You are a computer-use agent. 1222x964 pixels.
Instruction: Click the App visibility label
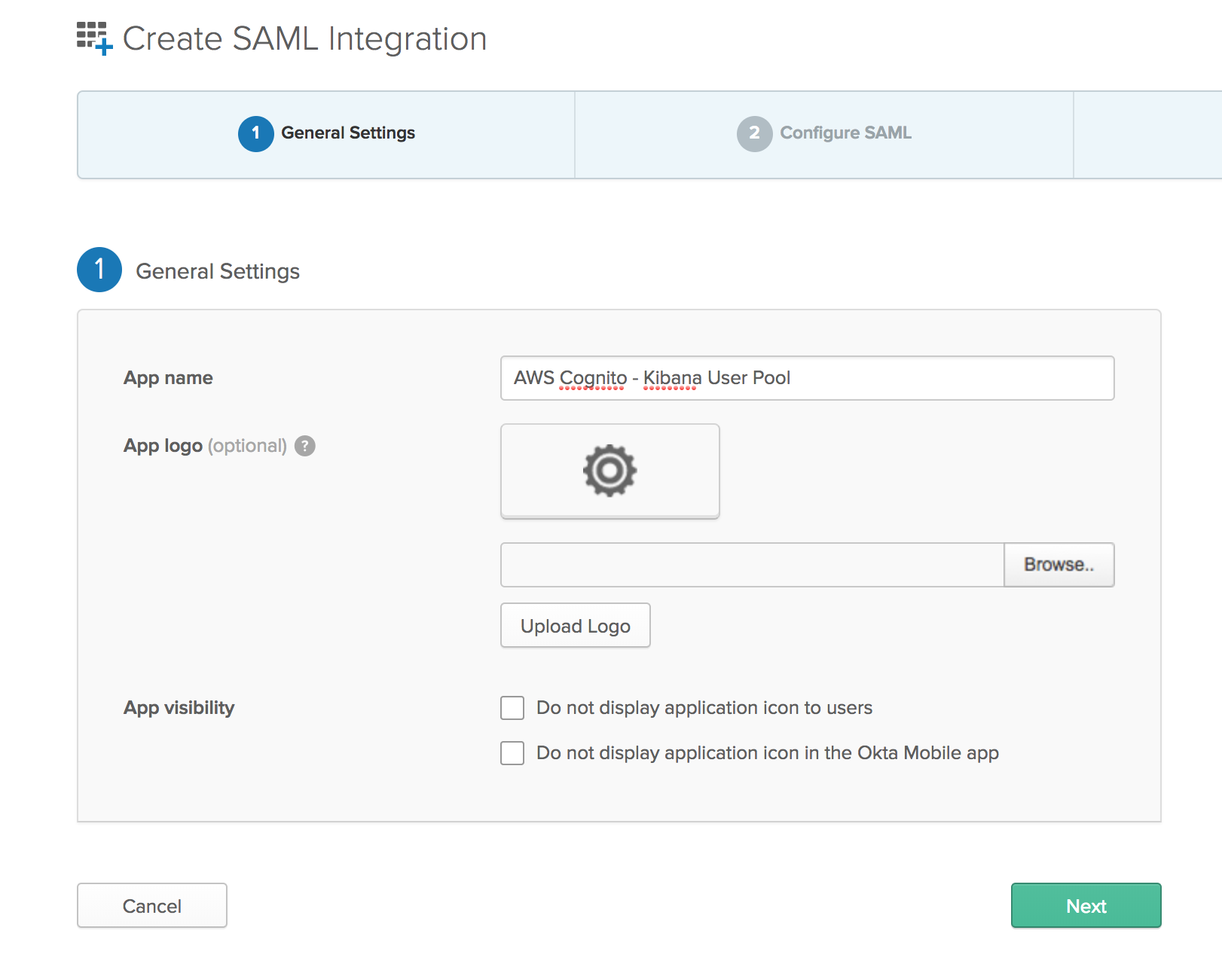pos(179,708)
